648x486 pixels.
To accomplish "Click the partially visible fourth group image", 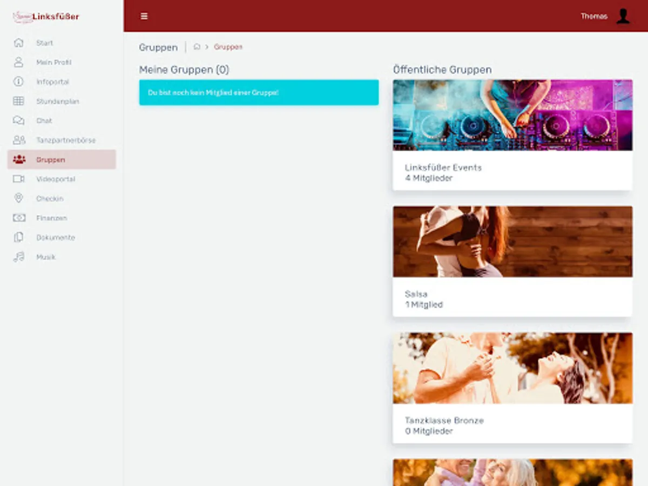I will click(x=512, y=473).
